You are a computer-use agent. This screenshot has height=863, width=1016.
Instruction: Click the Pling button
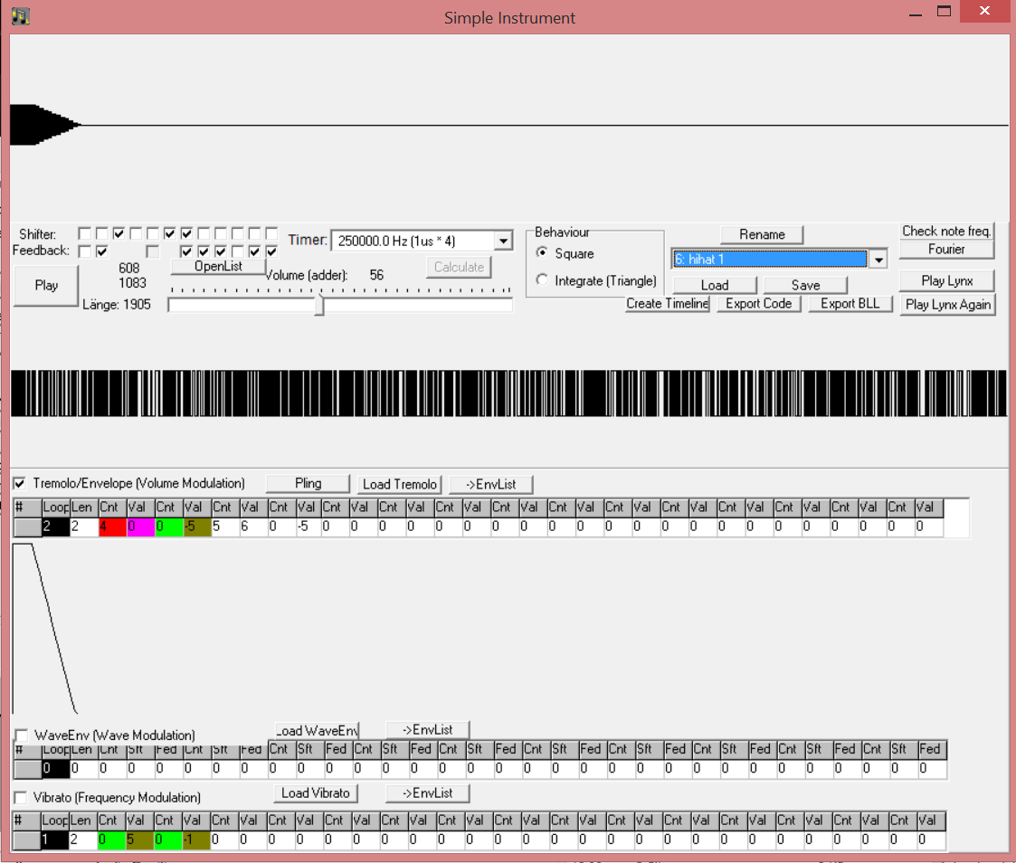308,483
